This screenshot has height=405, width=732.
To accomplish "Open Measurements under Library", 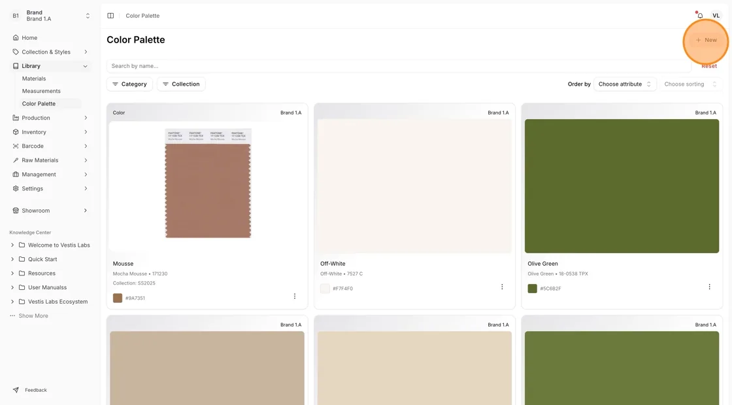I will click(x=41, y=91).
